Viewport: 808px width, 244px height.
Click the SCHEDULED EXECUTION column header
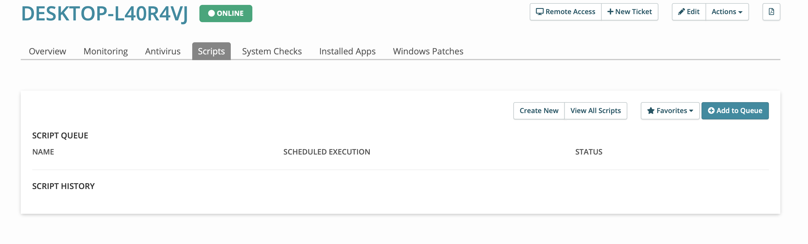point(327,152)
